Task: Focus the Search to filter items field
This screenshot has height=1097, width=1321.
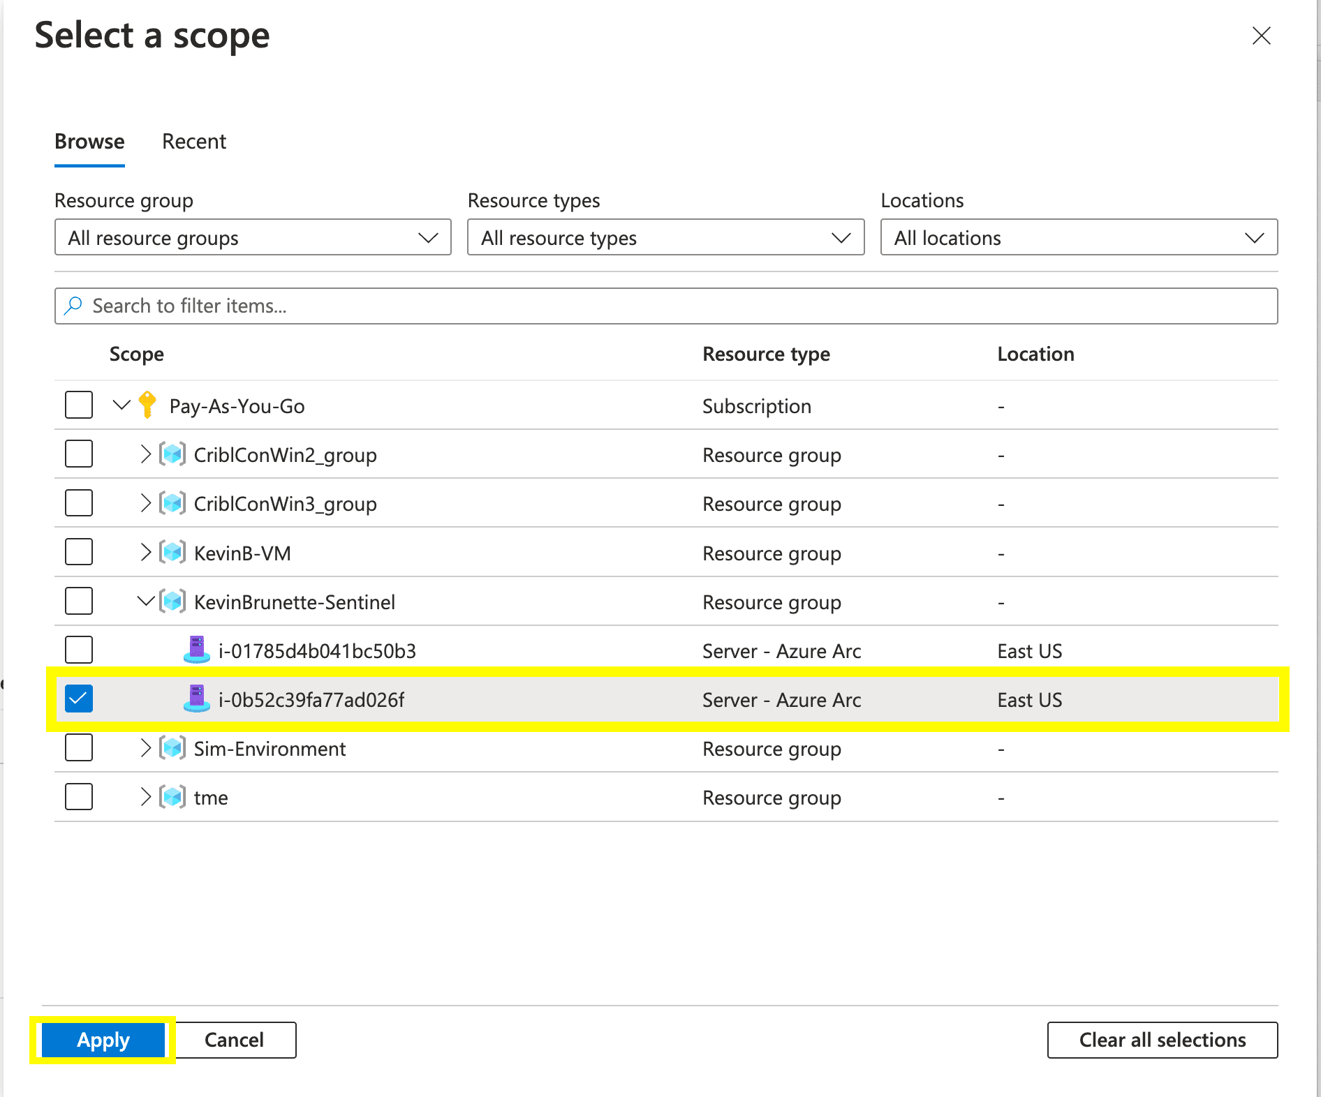Action: pyautogui.click(x=666, y=306)
